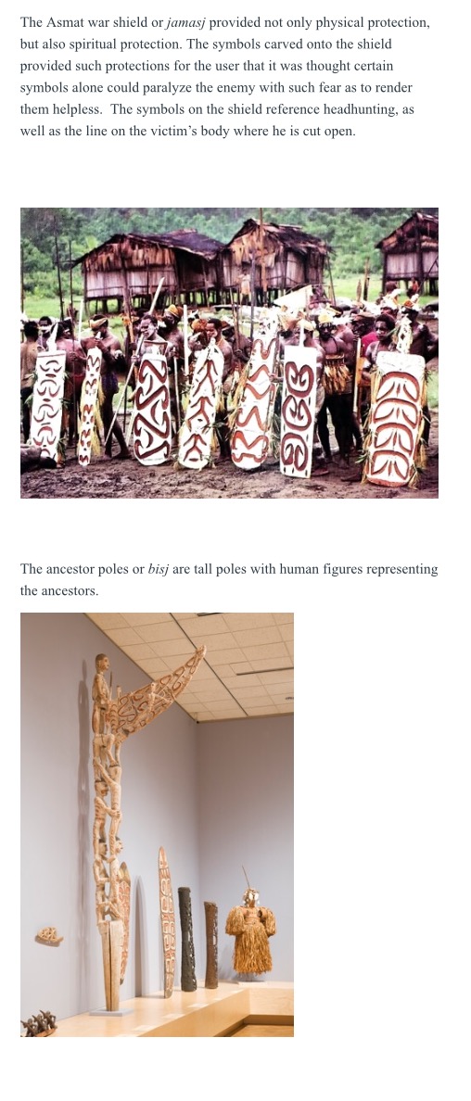Click the short brown post beside the costume
Image resolution: width=471 pixels, height=1101 pixels.
210,944
